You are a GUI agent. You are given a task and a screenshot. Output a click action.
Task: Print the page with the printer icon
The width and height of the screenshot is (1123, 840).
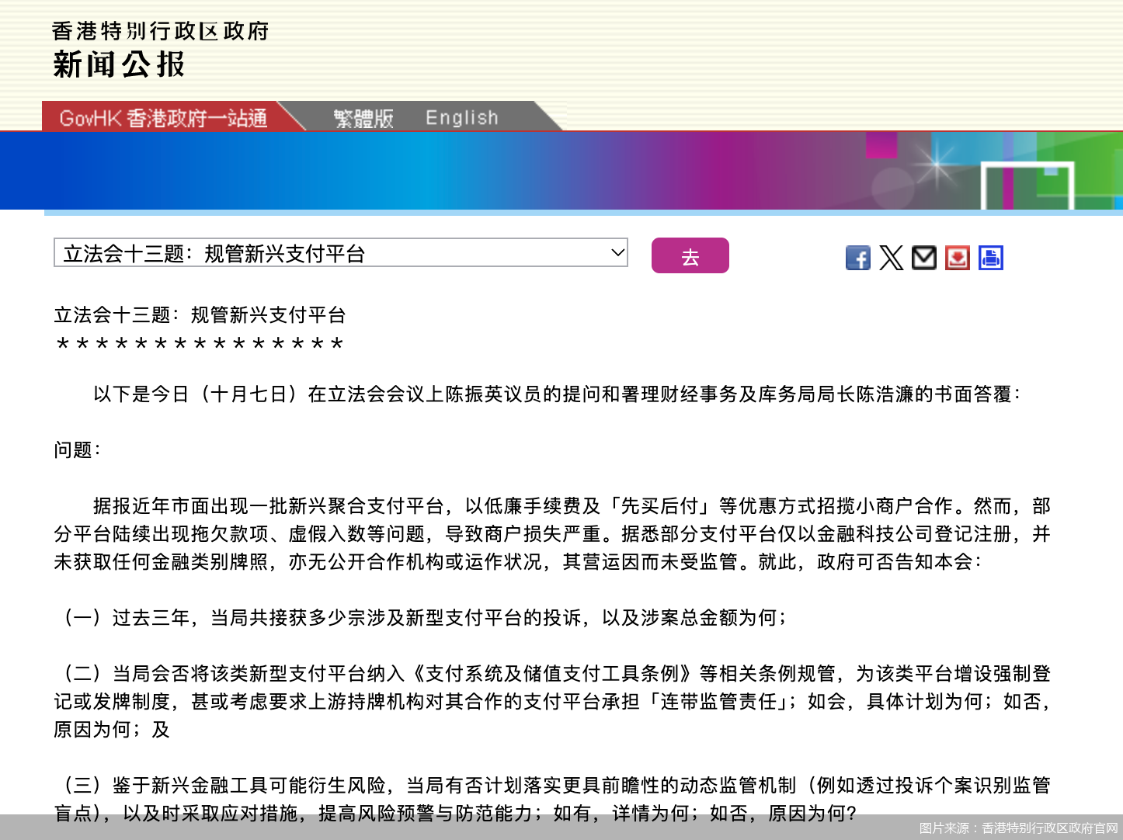pyautogui.click(x=991, y=258)
